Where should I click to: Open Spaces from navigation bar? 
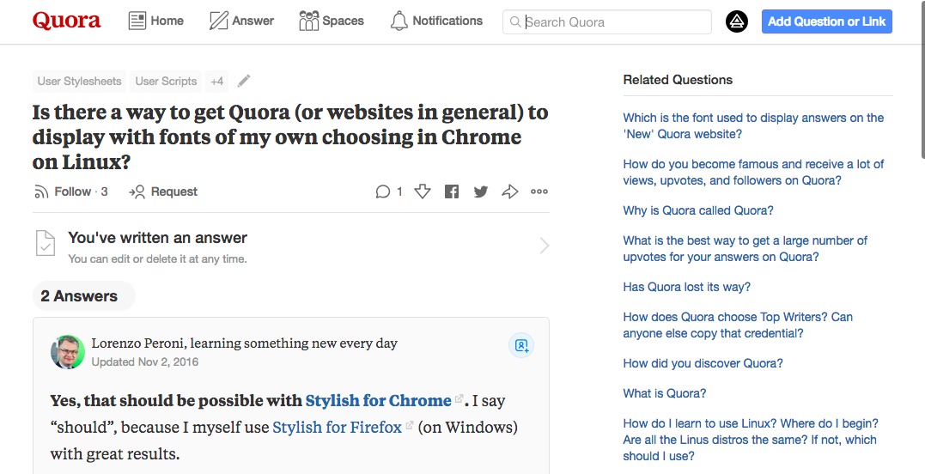[332, 21]
